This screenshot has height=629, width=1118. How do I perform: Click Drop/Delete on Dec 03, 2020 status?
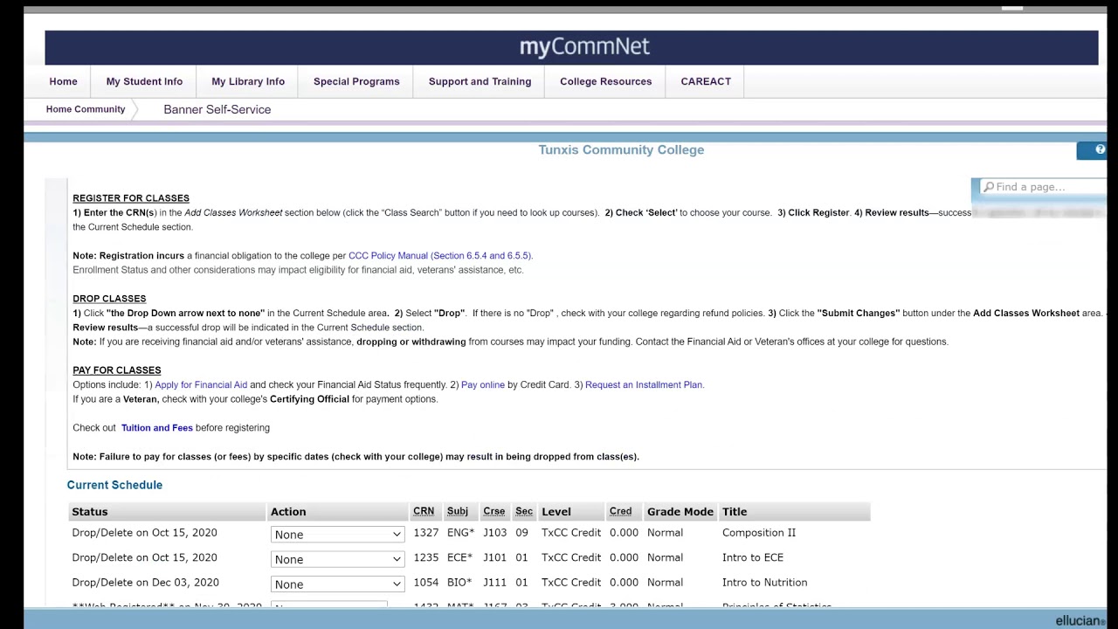click(x=146, y=583)
